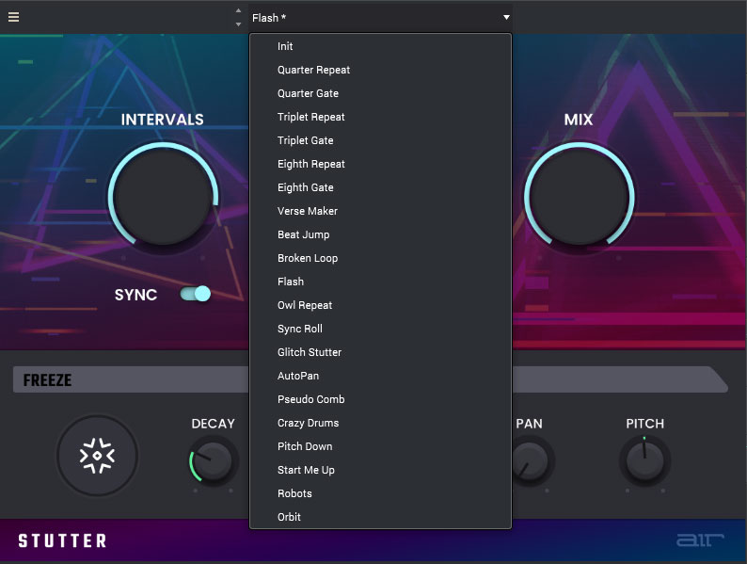Screen dimensions: 747x564
Task: Click the Mix knob
Action: click(x=580, y=196)
